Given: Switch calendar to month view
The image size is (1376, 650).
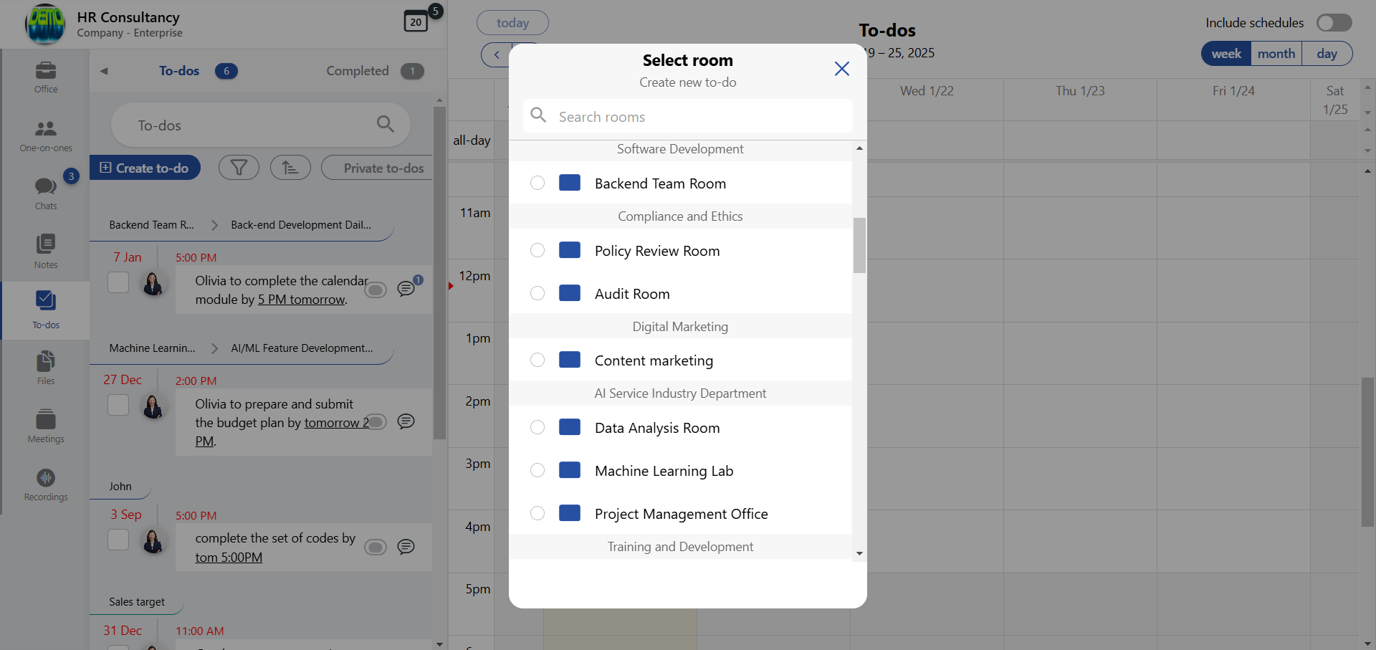Looking at the screenshot, I should 1276,54.
